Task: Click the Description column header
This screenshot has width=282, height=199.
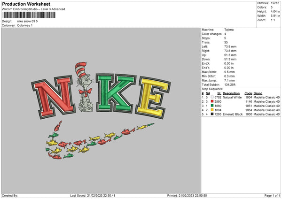Action: [231, 93]
